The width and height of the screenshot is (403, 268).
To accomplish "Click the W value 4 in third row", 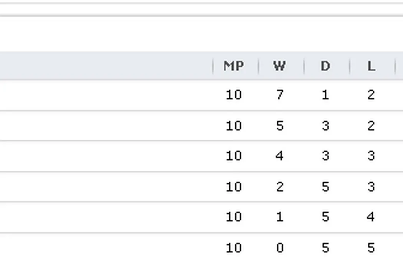I will pos(279,156).
